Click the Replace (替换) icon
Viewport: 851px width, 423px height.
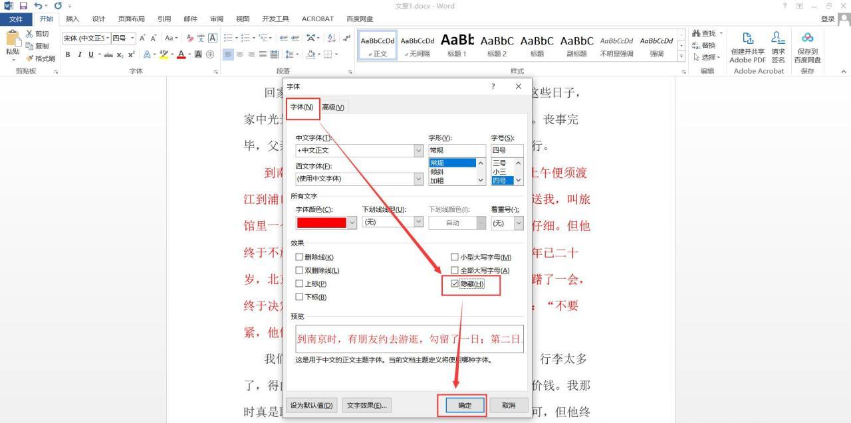[695, 45]
